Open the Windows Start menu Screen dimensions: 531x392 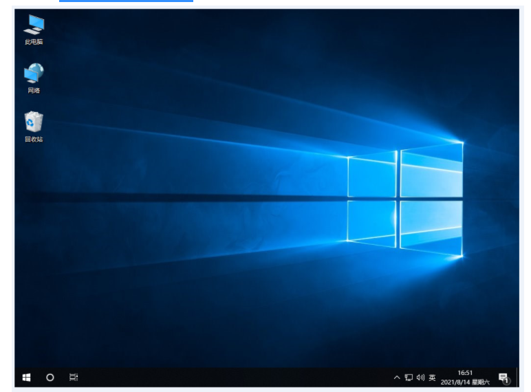[x=26, y=378]
